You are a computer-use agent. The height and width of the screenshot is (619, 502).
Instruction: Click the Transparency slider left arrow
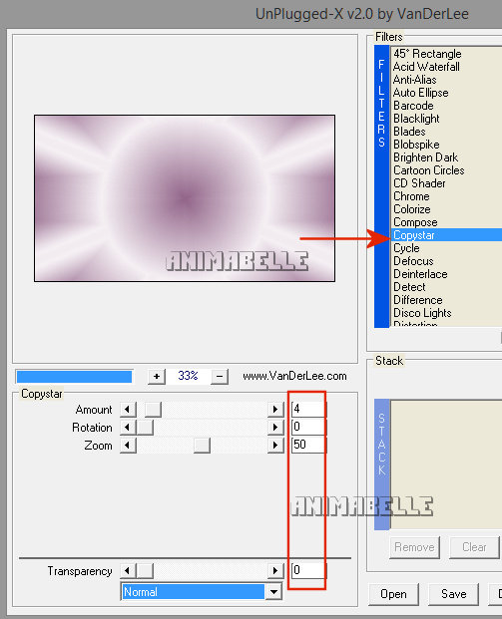[128, 570]
